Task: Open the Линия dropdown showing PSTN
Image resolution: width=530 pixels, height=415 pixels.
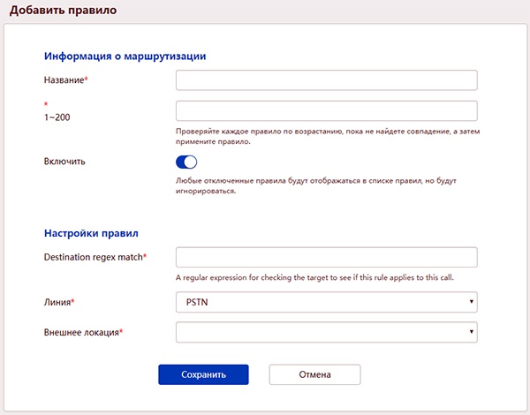Action: coord(327,303)
